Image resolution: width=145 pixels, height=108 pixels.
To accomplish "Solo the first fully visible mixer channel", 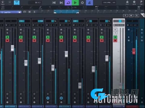I will click(x=7, y=33).
